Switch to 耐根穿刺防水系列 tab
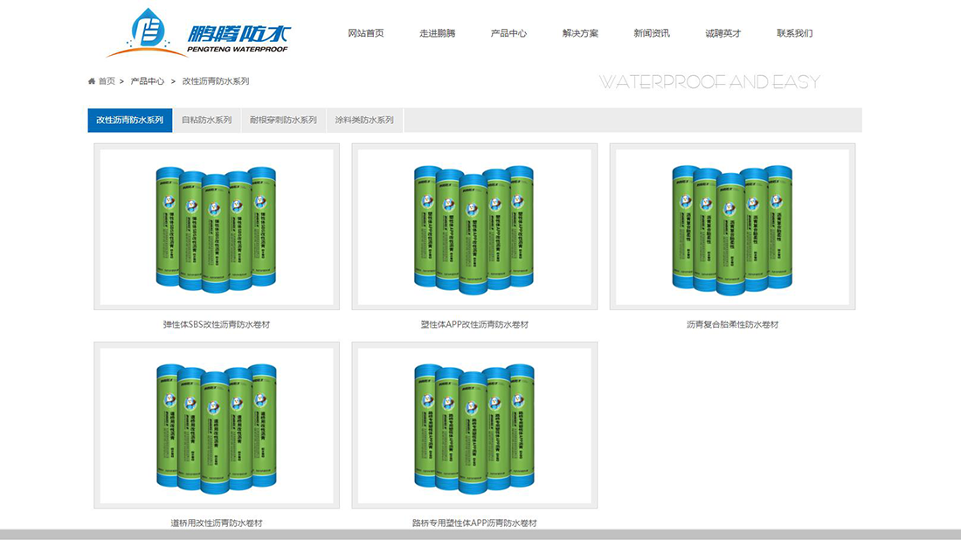This screenshot has width=961, height=540. click(283, 120)
